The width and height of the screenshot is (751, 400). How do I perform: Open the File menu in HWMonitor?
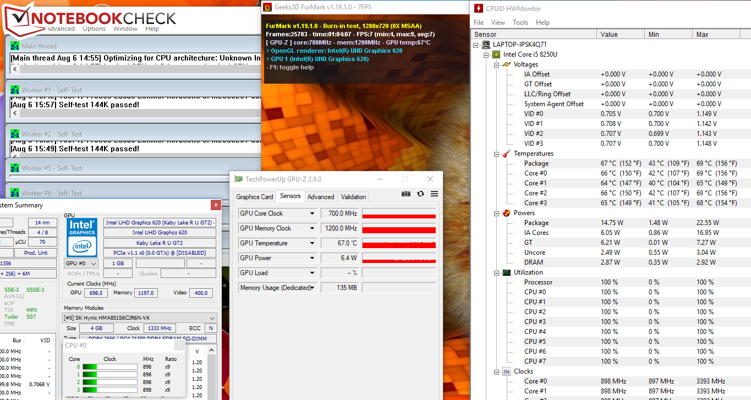(479, 23)
